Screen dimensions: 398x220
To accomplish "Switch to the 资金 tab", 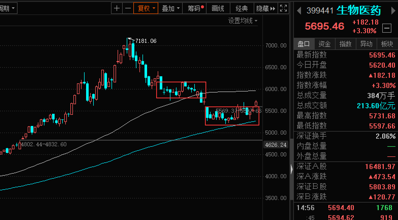I will (x=325, y=44).
